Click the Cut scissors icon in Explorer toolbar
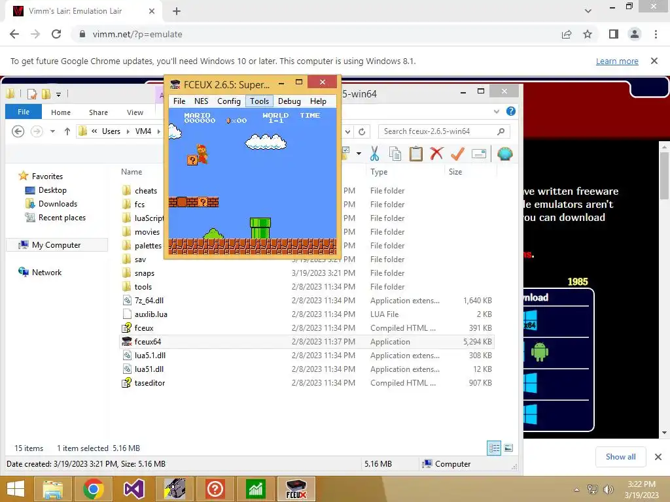Image resolution: width=670 pixels, height=502 pixels. 374,154
